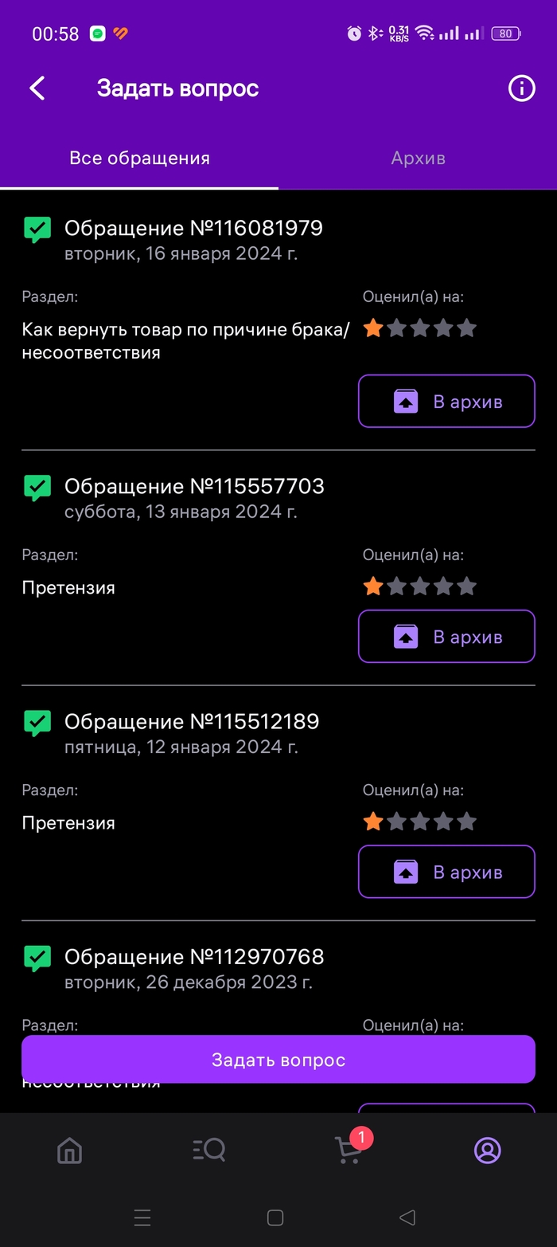Open the catalog search icon
The image size is (557, 1247).
point(209,1150)
